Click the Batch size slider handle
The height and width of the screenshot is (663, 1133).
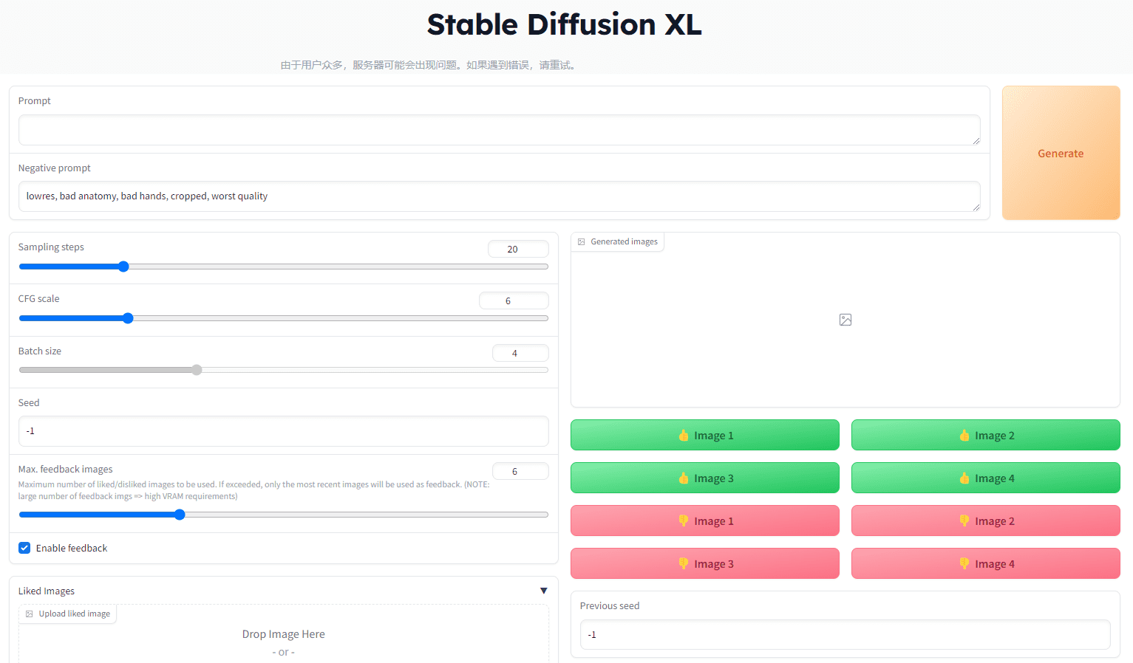(197, 370)
